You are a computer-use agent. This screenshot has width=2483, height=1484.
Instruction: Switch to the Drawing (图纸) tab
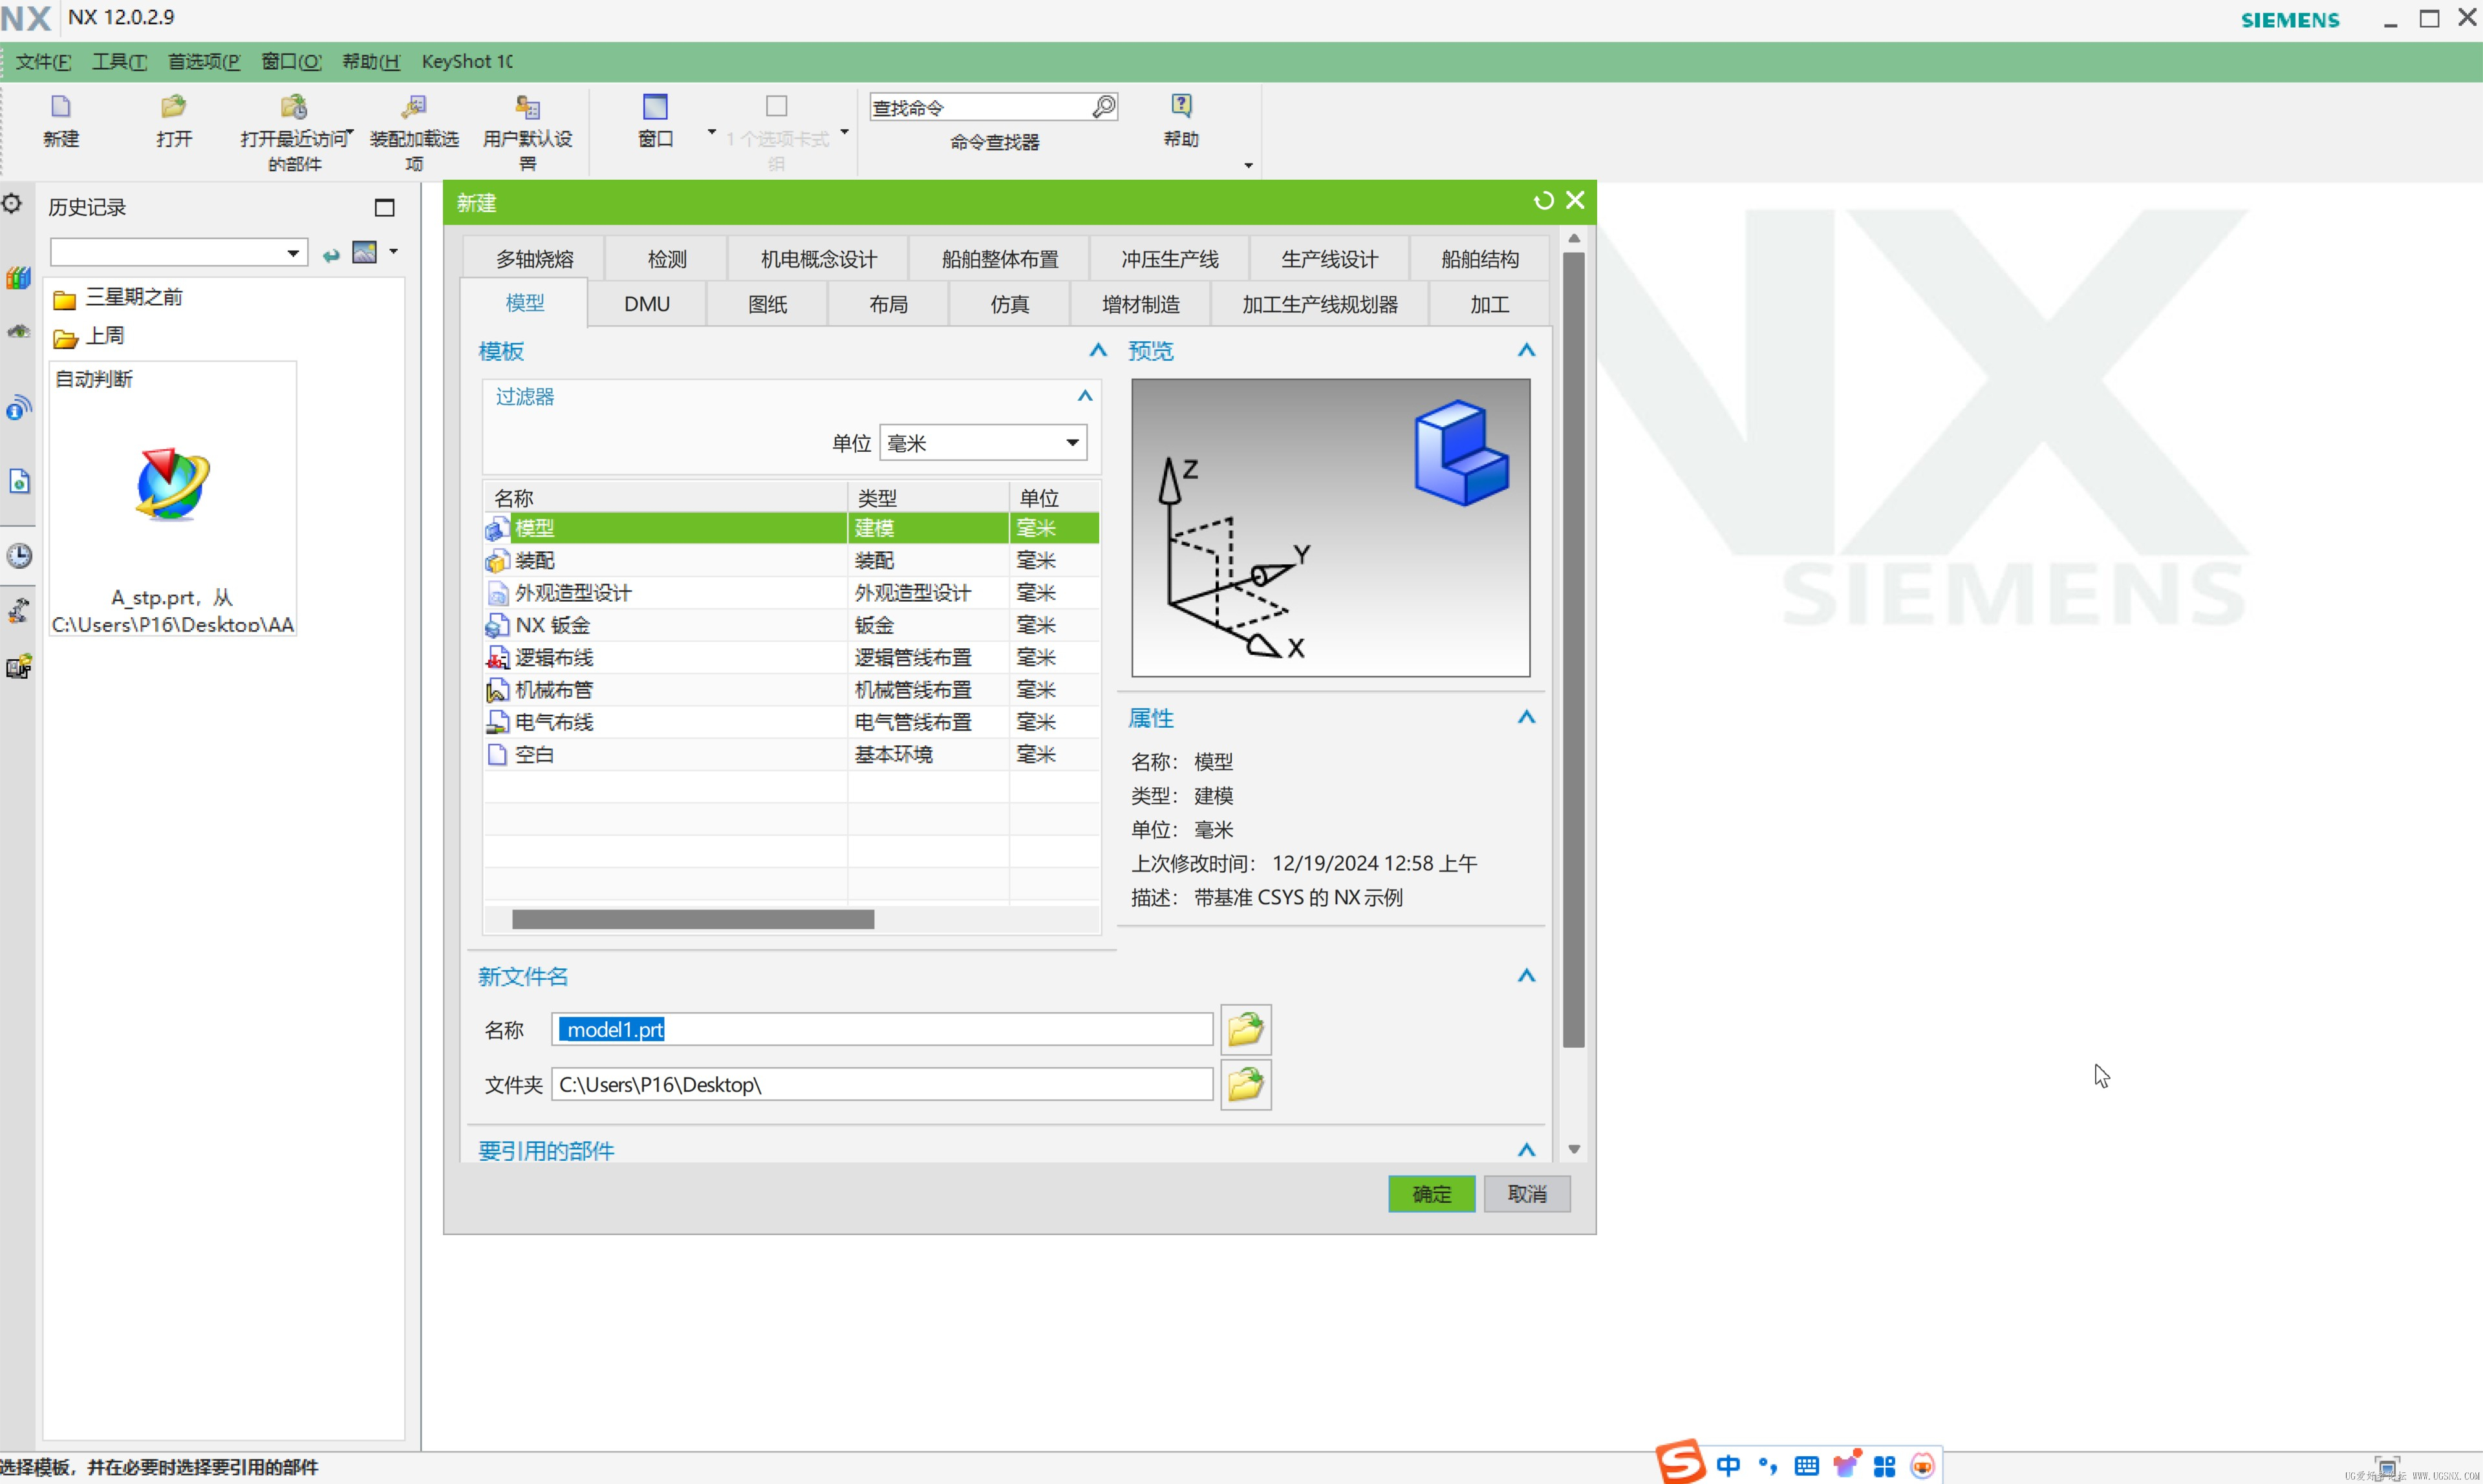pos(768,304)
